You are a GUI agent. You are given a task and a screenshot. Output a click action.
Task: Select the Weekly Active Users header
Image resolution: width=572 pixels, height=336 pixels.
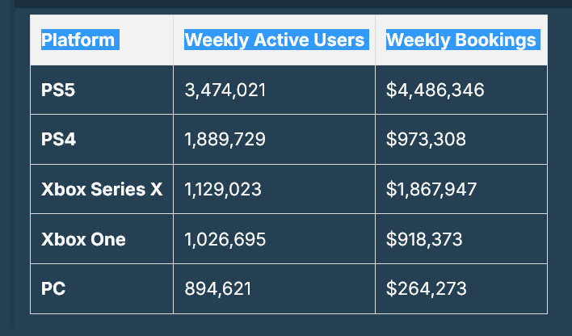[275, 40]
